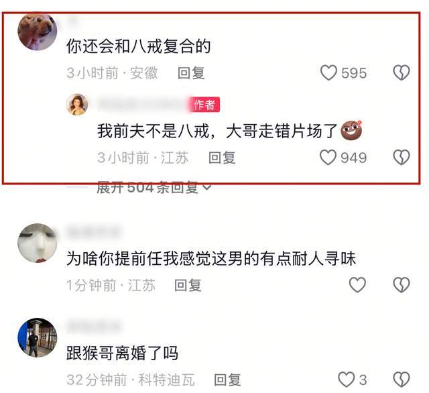Screen dimensions: 429x393
Task: Dislike the 你还会和八戒复合的 comment
Action: pos(402,72)
